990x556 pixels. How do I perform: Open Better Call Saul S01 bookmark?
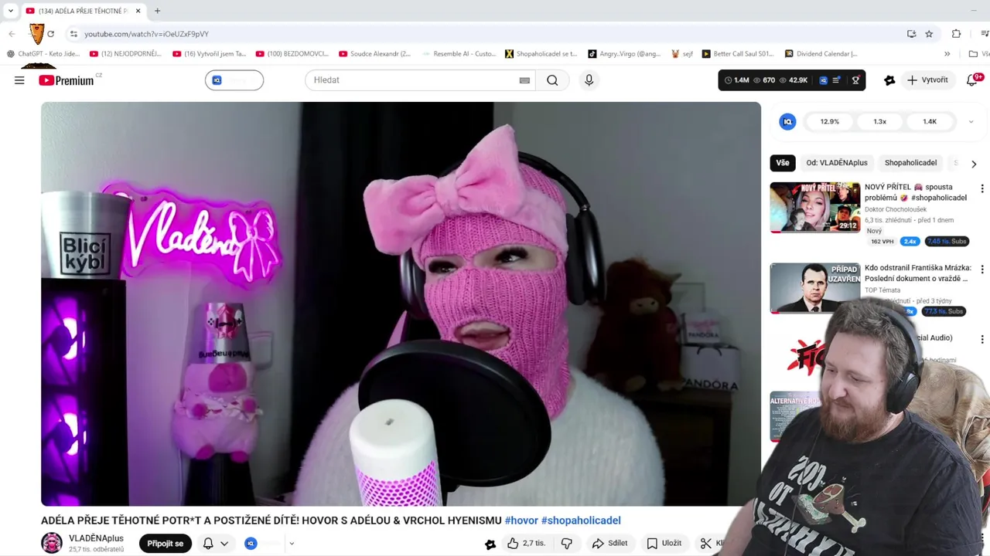click(x=738, y=54)
